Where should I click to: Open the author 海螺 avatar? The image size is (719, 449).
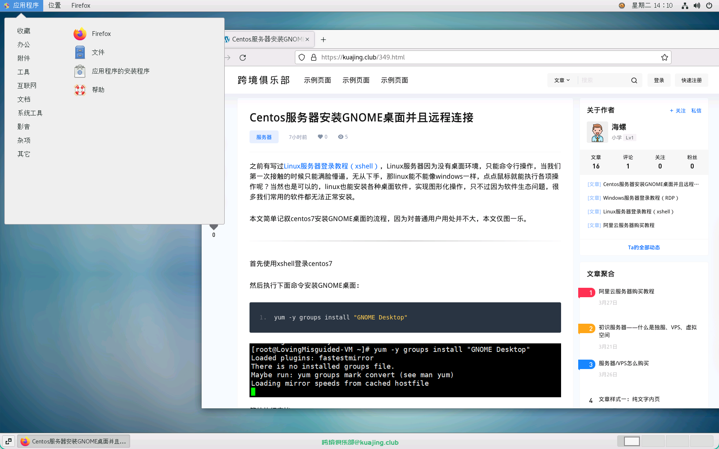pyautogui.click(x=597, y=132)
